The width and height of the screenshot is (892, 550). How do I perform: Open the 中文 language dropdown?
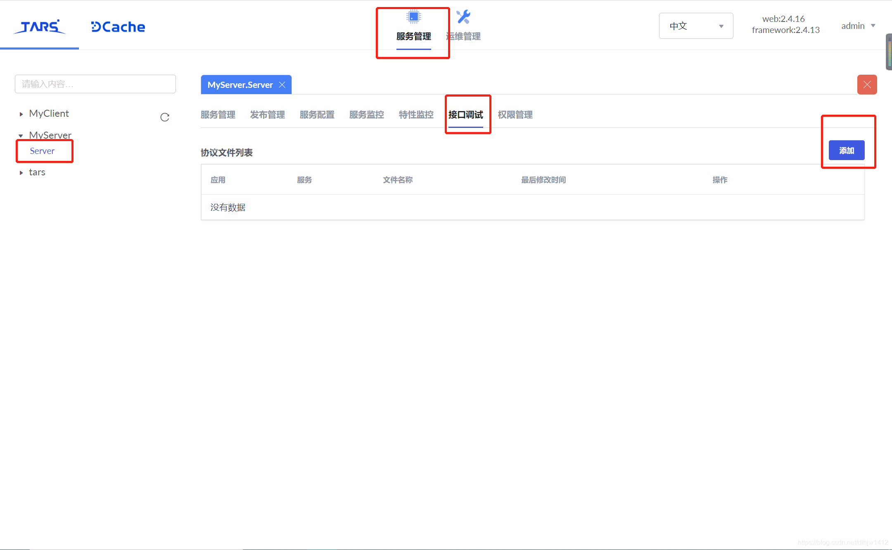[x=695, y=26]
